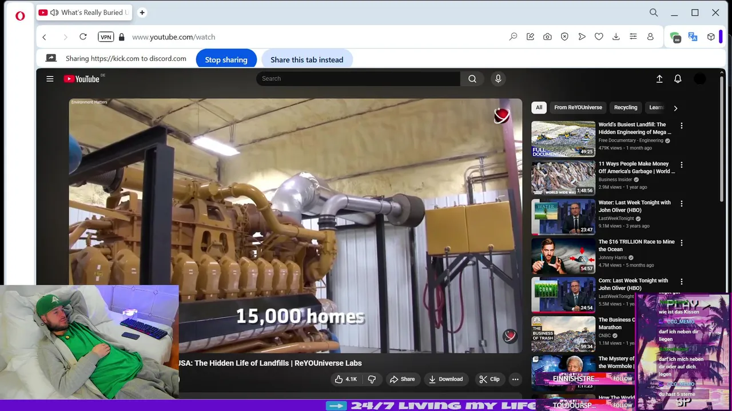The image size is (732, 411).
Task: Search in tabs with top magnifier
Action: (654, 13)
